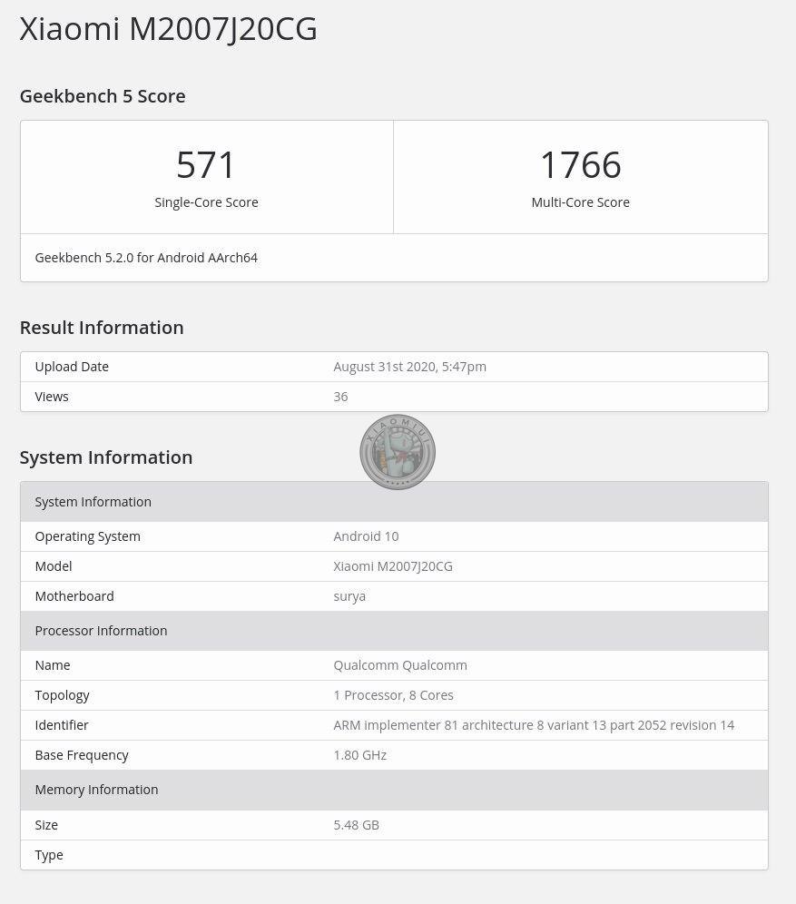Click the gray 'System Information' table header row
Image resolution: width=796 pixels, height=904 pixels.
394,502
